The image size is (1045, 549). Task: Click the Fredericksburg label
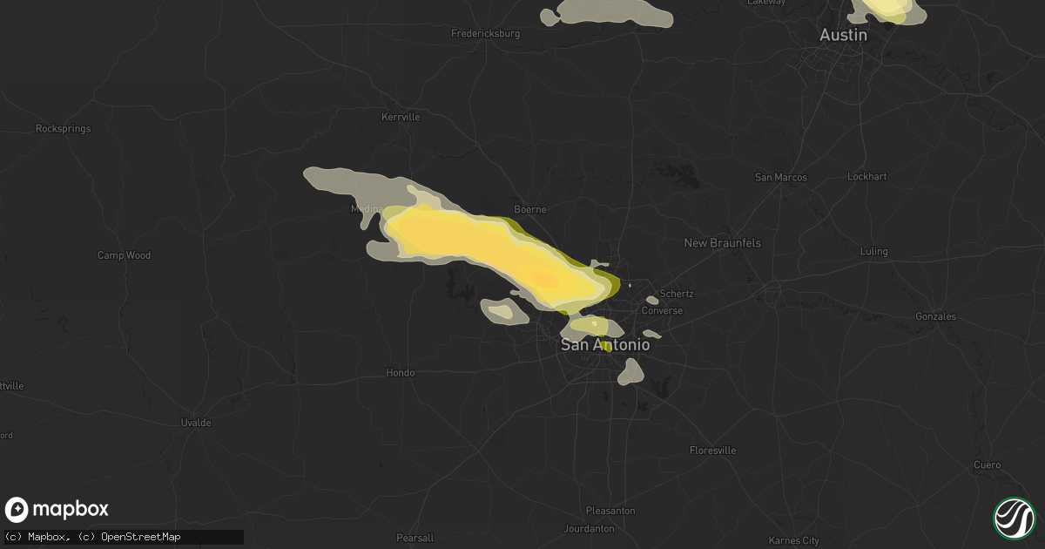tap(486, 34)
